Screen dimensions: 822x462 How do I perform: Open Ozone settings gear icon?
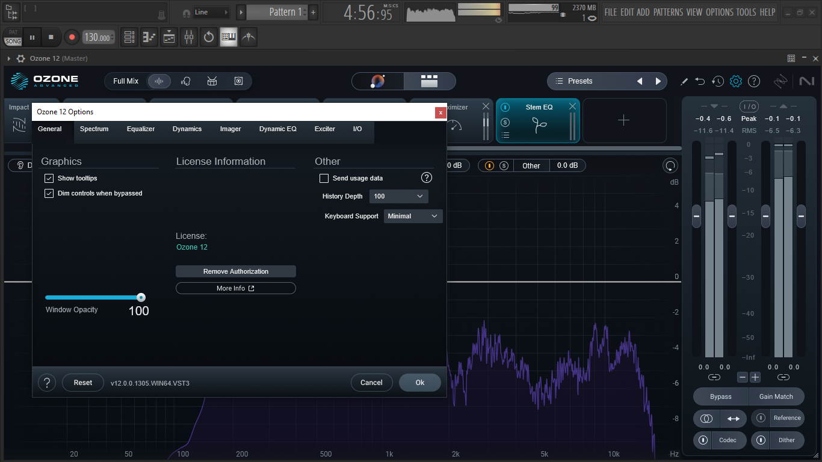click(x=736, y=81)
